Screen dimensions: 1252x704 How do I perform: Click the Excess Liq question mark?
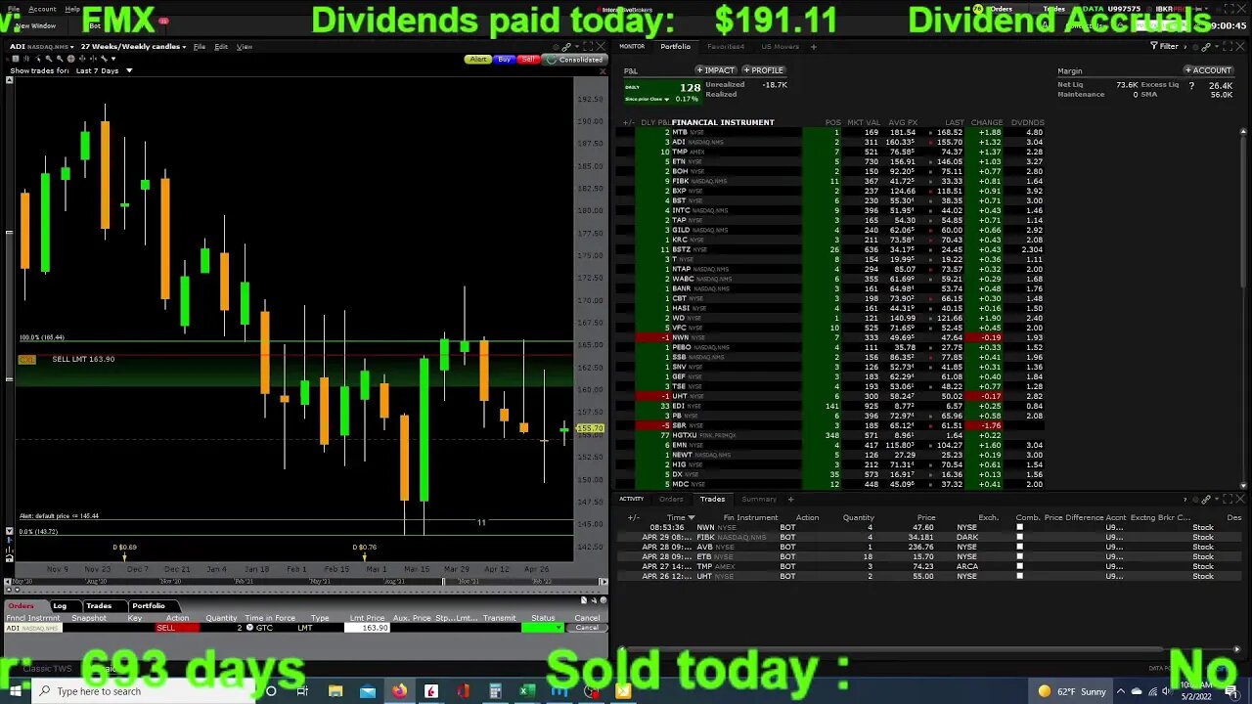coord(1190,85)
